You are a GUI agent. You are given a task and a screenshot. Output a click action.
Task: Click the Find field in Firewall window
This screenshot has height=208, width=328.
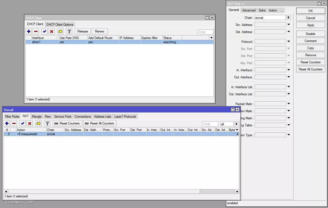click(210, 124)
